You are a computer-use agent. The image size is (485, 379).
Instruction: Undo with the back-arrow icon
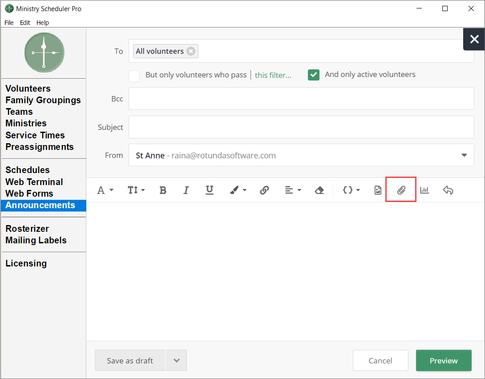coord(448,190)
